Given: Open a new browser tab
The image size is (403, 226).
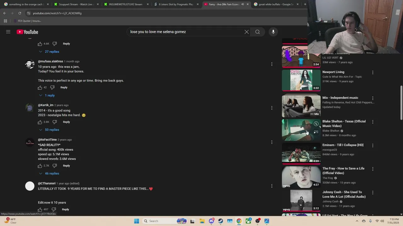Looking at the screenshot, I should (305, 4).
